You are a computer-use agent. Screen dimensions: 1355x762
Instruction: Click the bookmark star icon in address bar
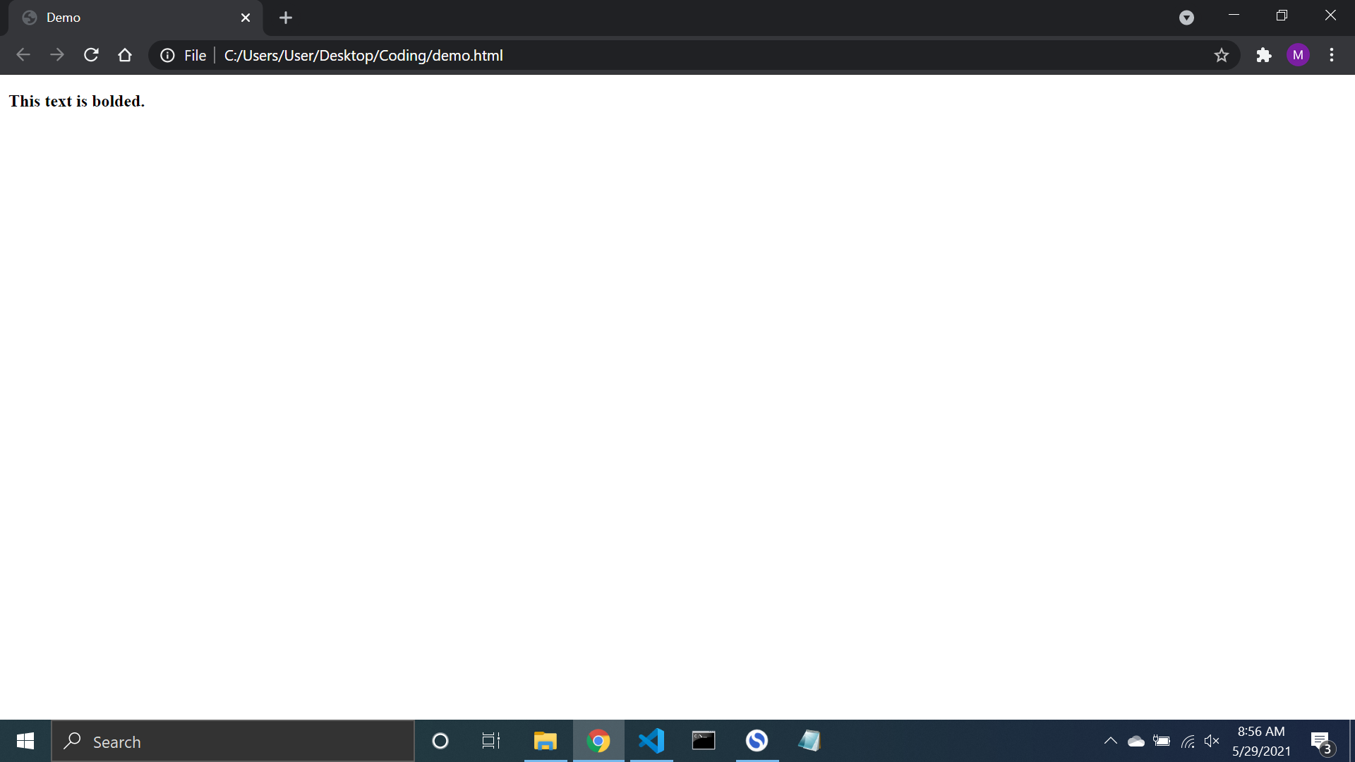point(1222,55)
